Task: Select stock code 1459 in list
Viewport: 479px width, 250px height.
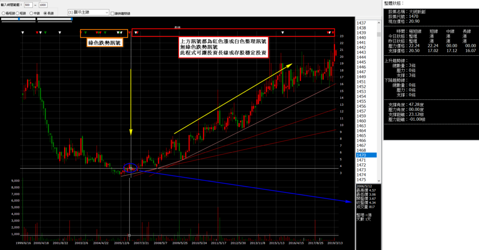Action: click(x=366, y=116)
